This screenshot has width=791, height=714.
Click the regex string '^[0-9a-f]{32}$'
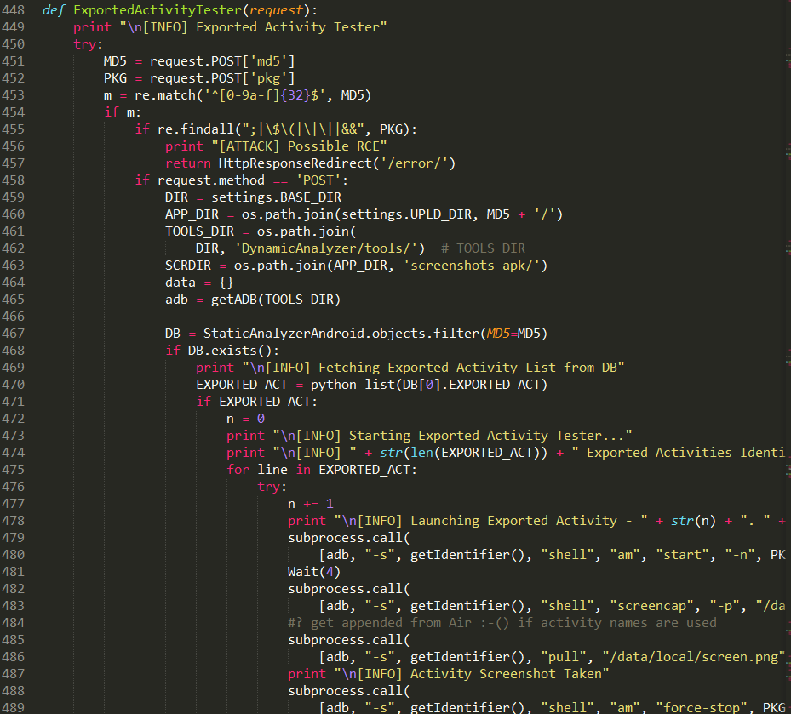coord(264,95)
